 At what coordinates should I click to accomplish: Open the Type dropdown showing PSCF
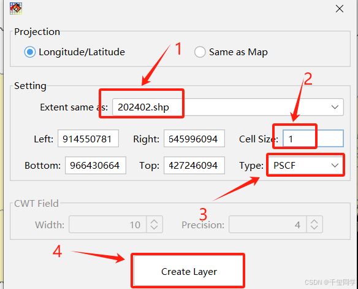coord(306,166)
